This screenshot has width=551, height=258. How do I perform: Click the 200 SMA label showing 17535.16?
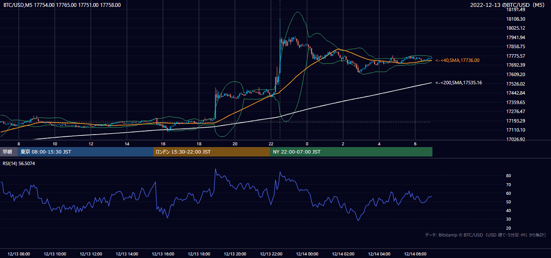tap(459, 83)
